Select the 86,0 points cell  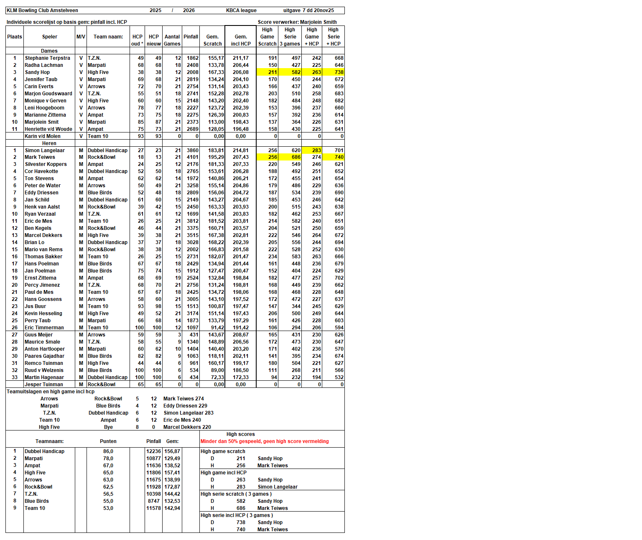point(108,451)
